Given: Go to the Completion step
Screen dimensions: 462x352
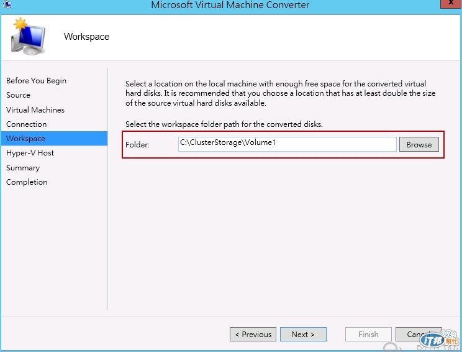Looking at the screenshot, I should pyautogui.click(x=27, y=182).
